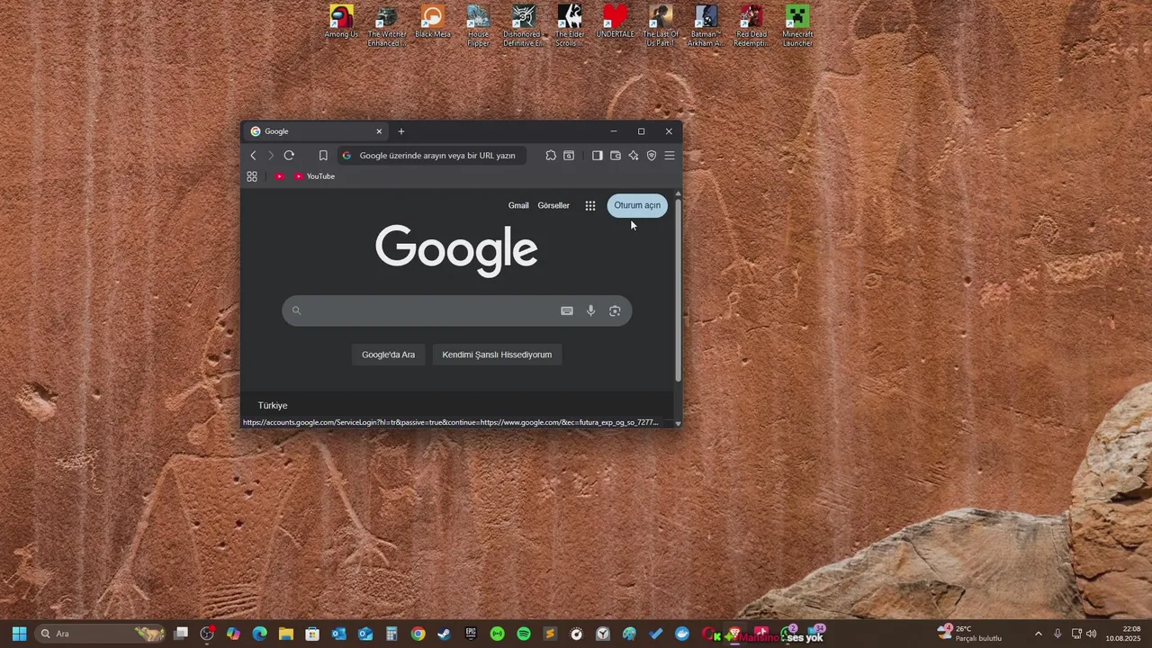Search by image with camera icon
The height and width of the screenshot is (648, 1152).
(615, 310)
